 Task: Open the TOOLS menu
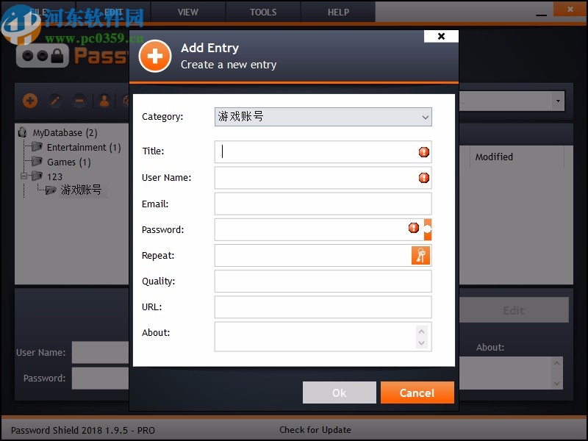(x=262, y=12)
